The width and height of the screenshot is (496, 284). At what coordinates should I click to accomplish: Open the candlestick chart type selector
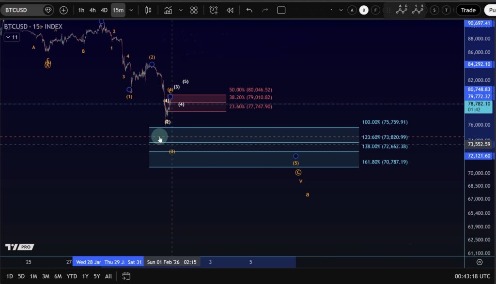[x=148, y=10]
